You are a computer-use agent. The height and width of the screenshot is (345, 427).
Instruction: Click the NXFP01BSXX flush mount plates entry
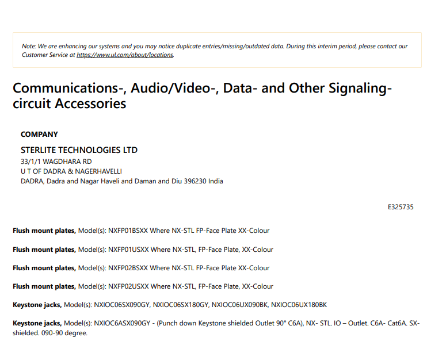tap(141, 231)
